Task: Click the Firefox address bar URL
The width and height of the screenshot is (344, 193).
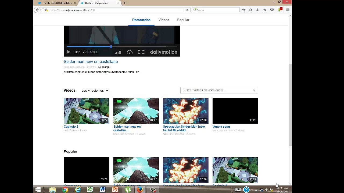Action: click(73, 10)
